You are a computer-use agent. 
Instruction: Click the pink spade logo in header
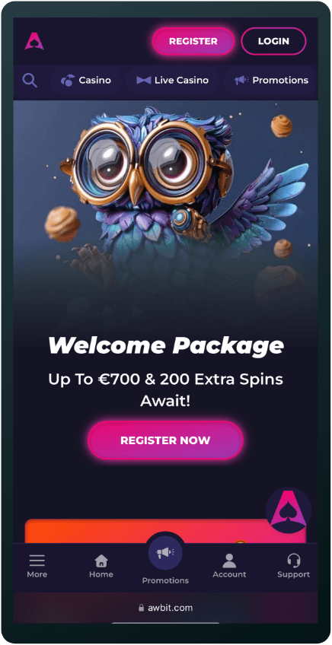coord(34,41)
